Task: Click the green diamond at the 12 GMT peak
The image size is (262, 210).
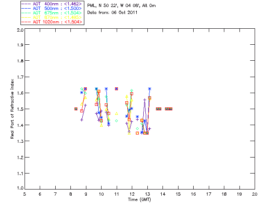Action: pos(131,90)
